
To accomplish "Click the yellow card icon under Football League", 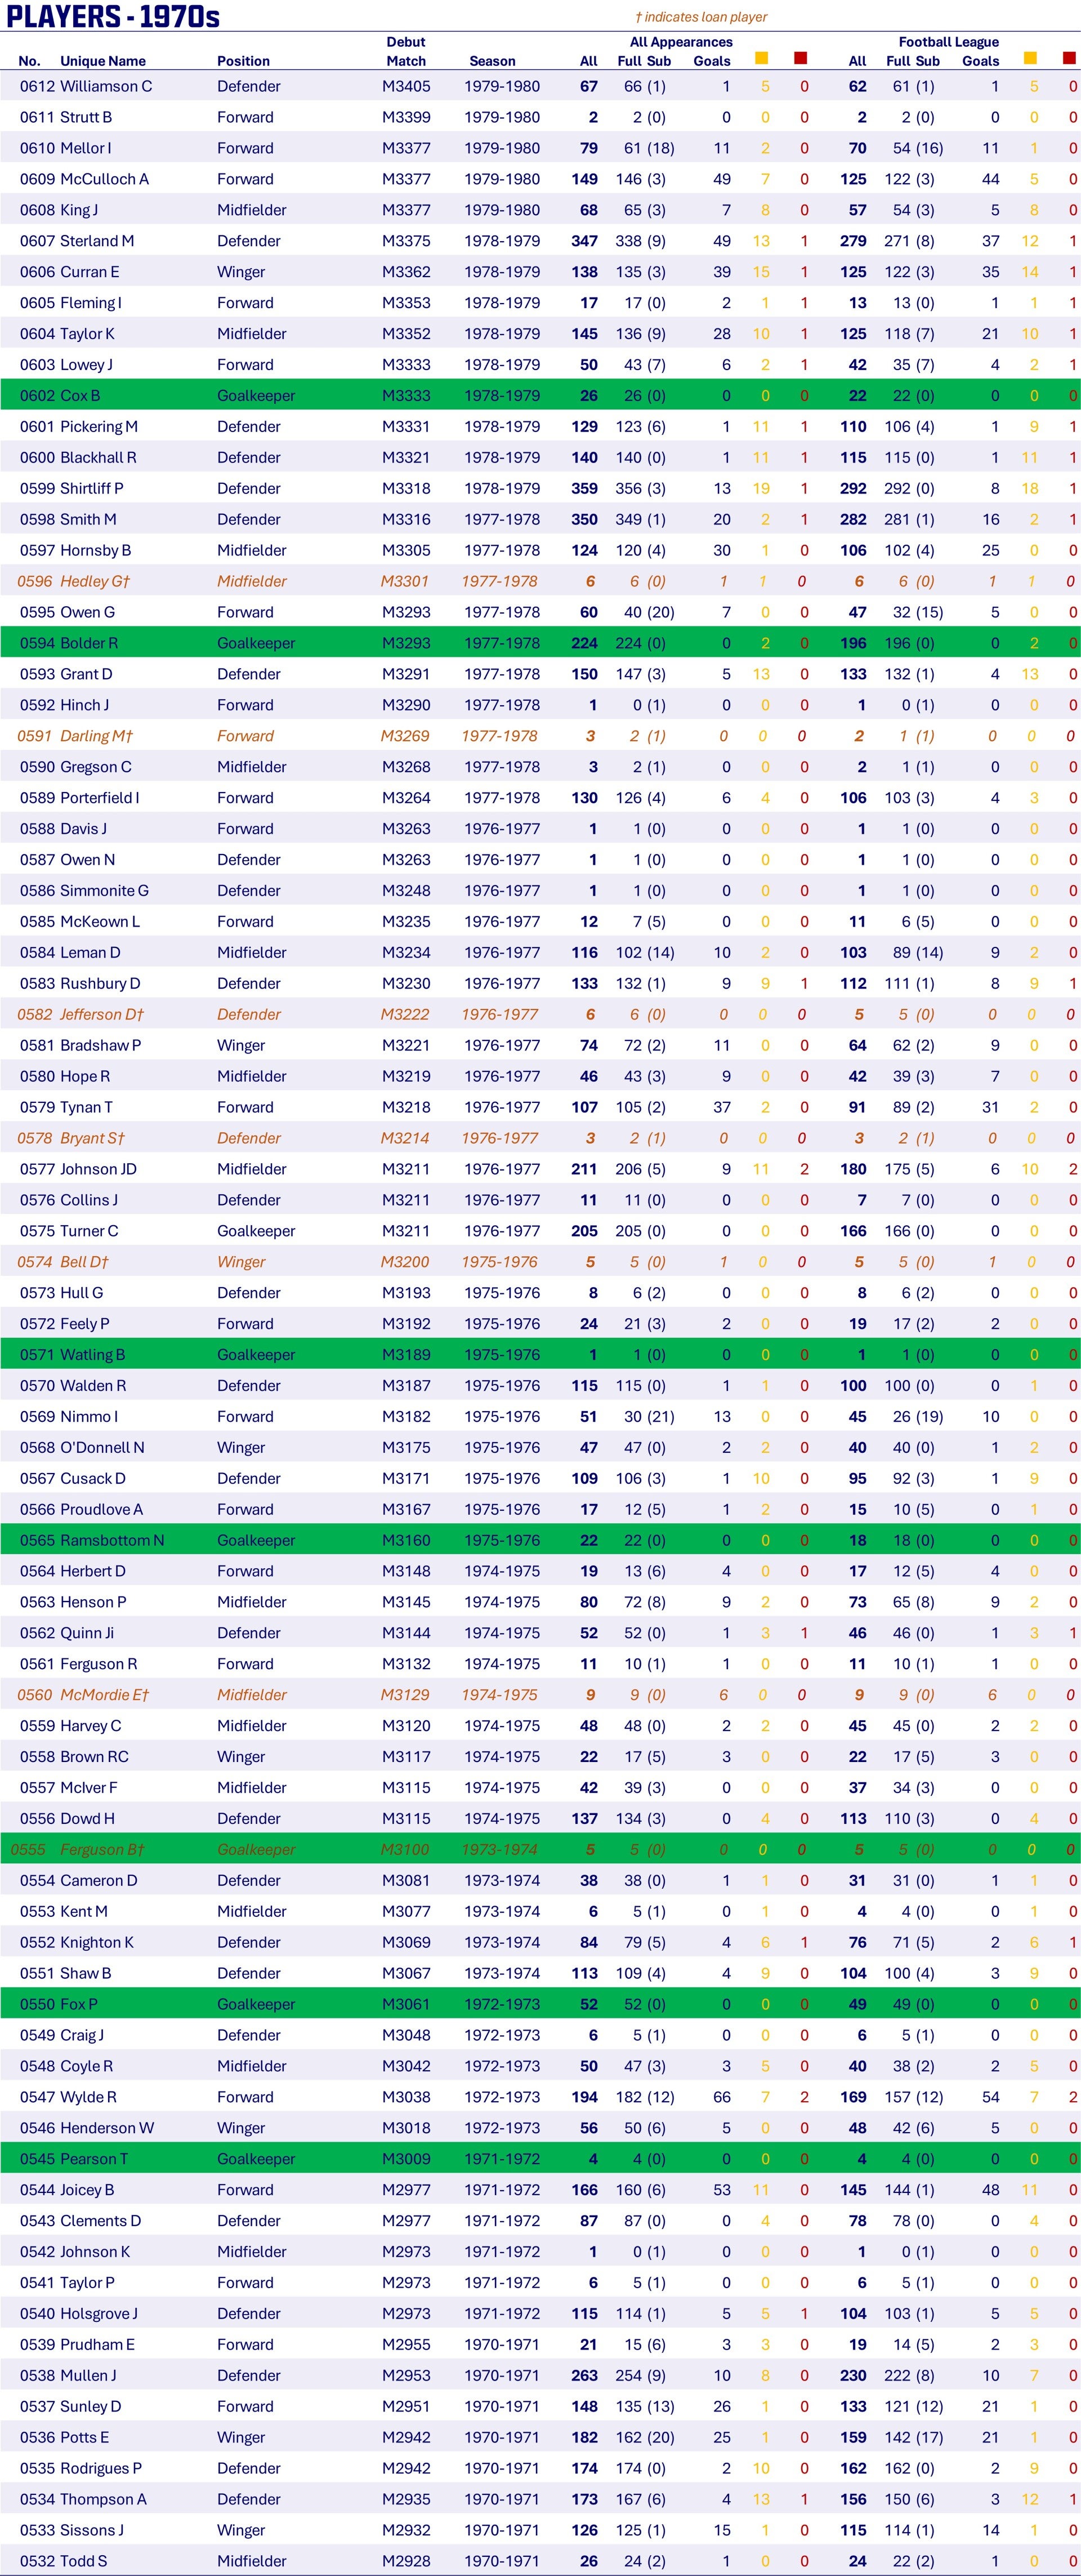I will [x=1030, y=58].
